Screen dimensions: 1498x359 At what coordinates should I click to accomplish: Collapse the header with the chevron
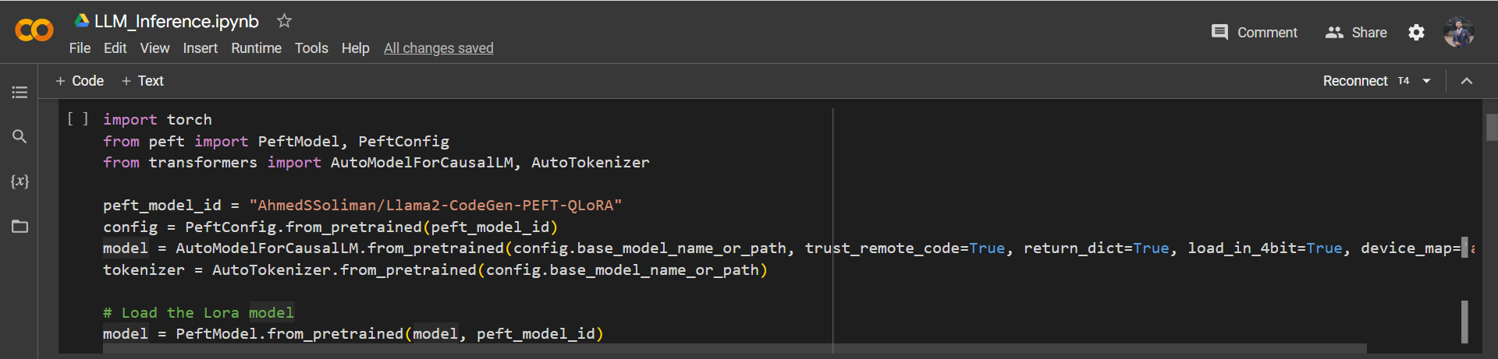point(1467,81)
